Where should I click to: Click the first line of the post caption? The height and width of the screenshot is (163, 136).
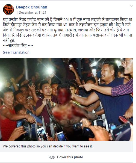coord(67,20)
